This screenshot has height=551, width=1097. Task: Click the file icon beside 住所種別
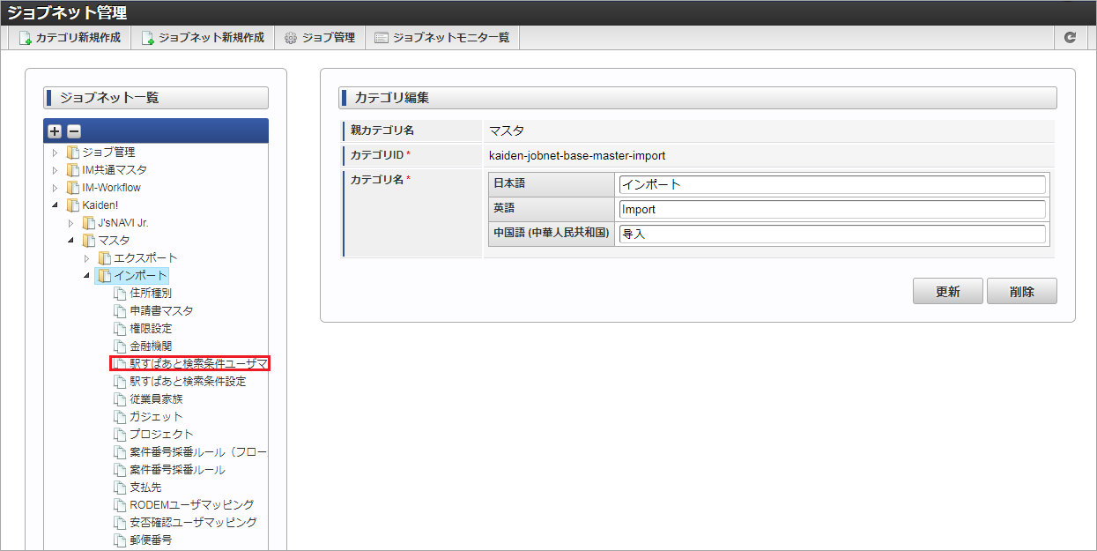coord(120,294)
